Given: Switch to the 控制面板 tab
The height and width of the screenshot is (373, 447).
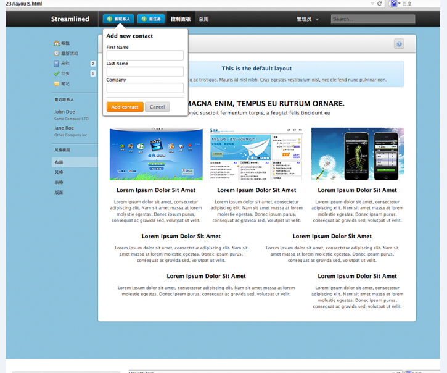Looking at the screenshot, I should click(181, 19).
